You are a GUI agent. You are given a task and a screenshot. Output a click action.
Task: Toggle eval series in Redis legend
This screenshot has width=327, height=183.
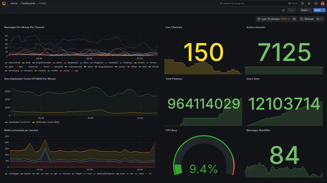tap(46, 174)
